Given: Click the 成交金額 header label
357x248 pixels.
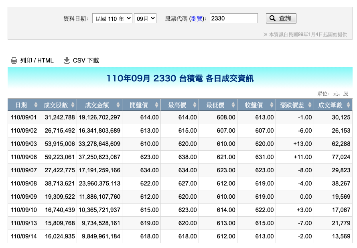Looking at the screenshot, I should [x=97, y=105].
